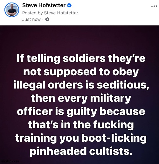Image resolution: width=159 pixels, height=164 pixels.
Task: Click the word 'cultists' in the post image
Action: pyautogui.click(x=109, y=151)
